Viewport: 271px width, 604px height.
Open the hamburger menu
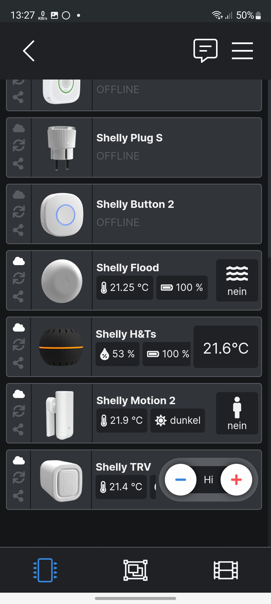[242, 51]
